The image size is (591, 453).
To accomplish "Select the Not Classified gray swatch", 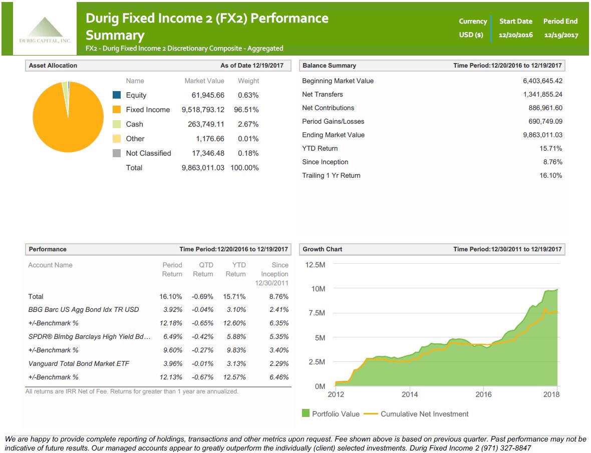I will (117, 153).
